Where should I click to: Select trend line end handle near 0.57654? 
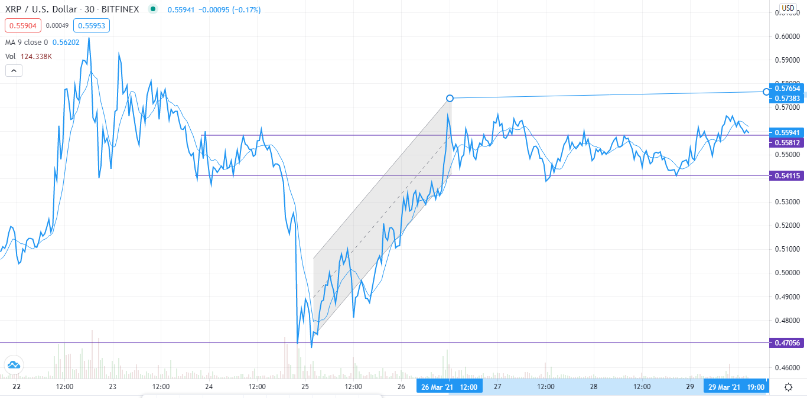tap(767, 92)
